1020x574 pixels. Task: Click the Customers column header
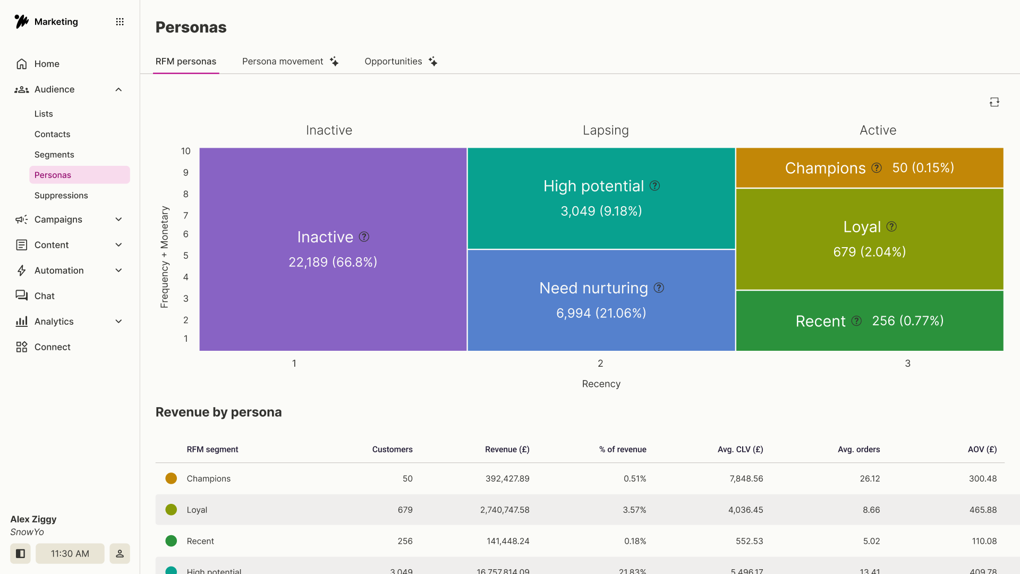(x=392, y=450)
